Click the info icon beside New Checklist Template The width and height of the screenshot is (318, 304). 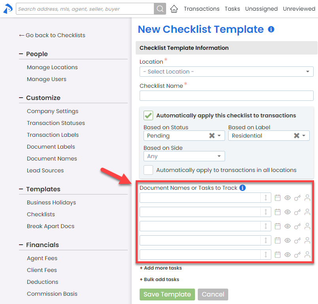click(271, 29)
